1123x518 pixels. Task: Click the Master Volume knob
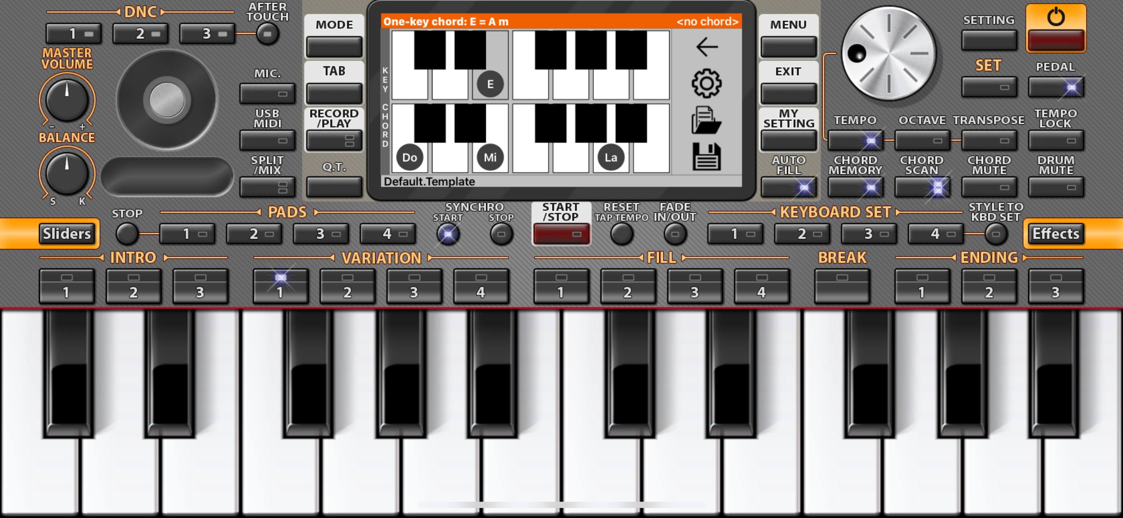point(67,100)
